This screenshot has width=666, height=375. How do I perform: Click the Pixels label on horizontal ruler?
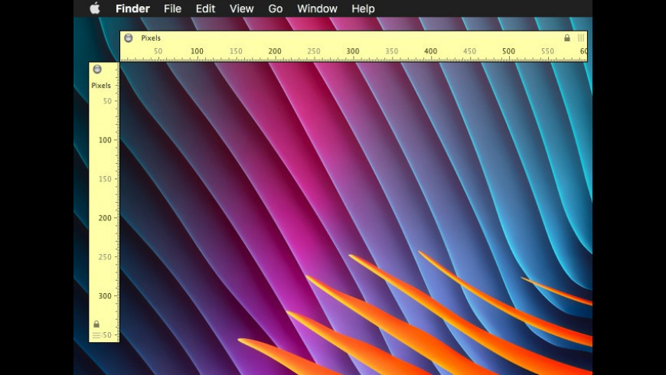(x=151, y=37)
